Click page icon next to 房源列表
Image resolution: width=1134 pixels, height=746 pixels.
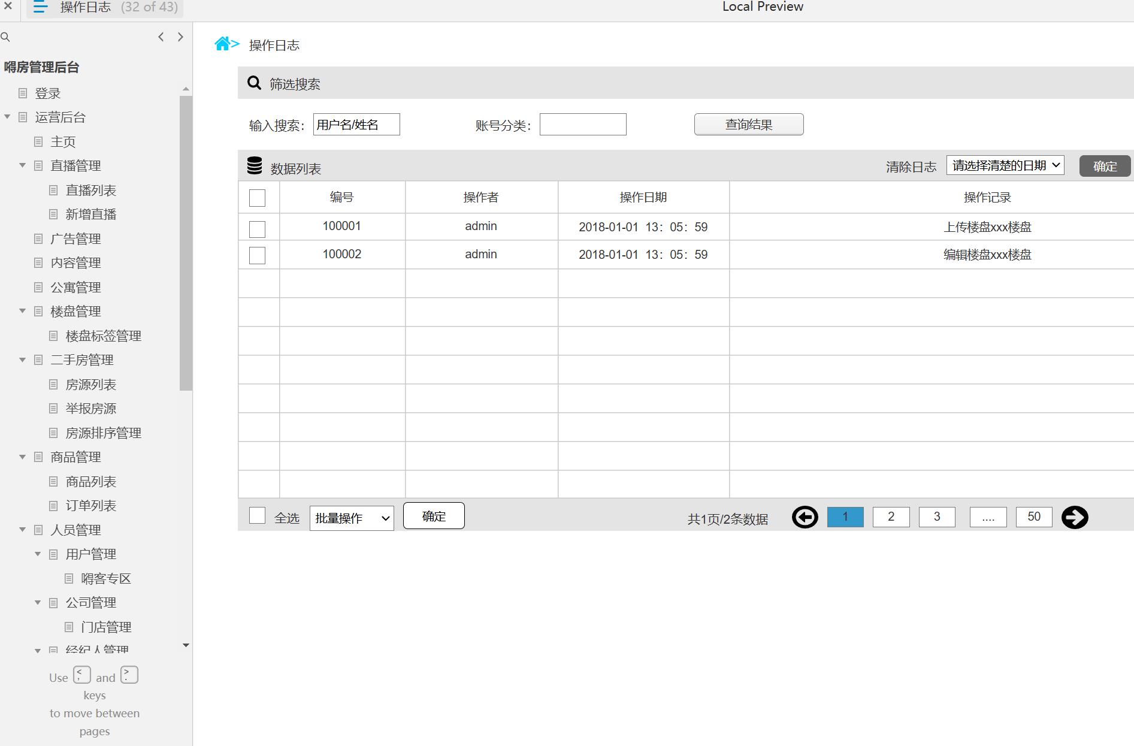pyautogui.click(x=53, y=384)
